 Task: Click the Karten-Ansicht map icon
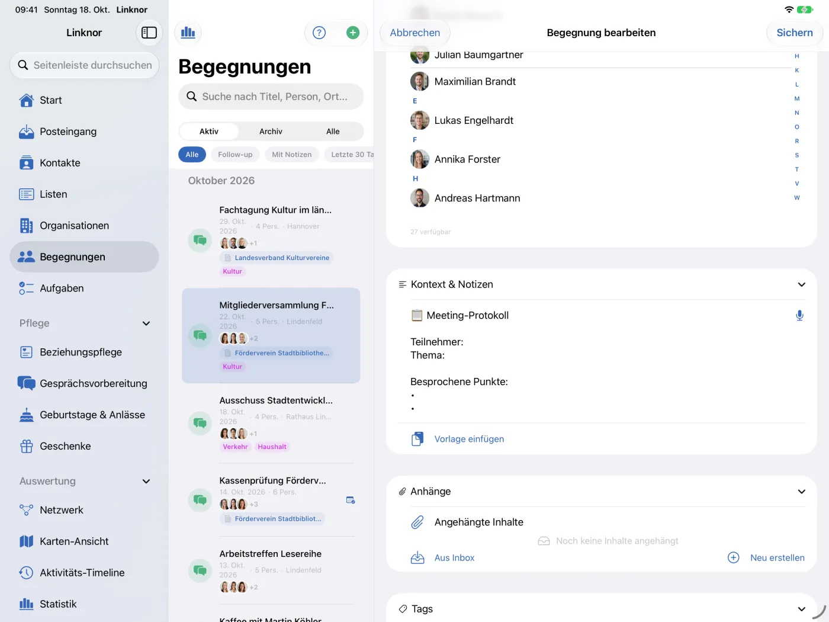tap(27, 541)
